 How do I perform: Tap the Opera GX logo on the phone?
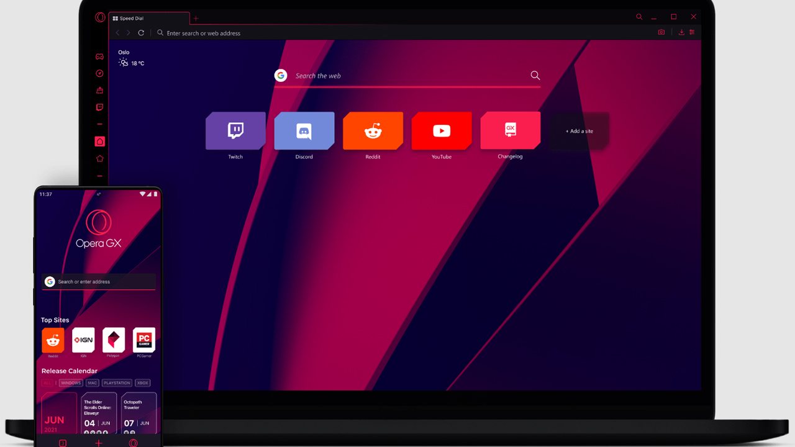point(99,229)
